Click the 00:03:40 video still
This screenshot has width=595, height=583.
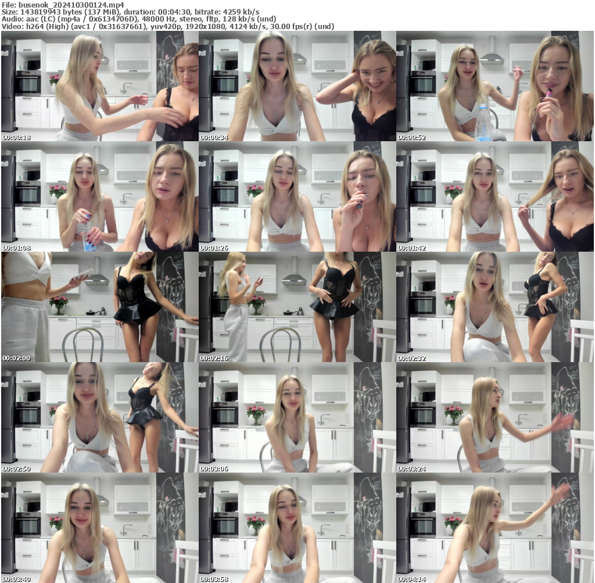click(99, 526)
